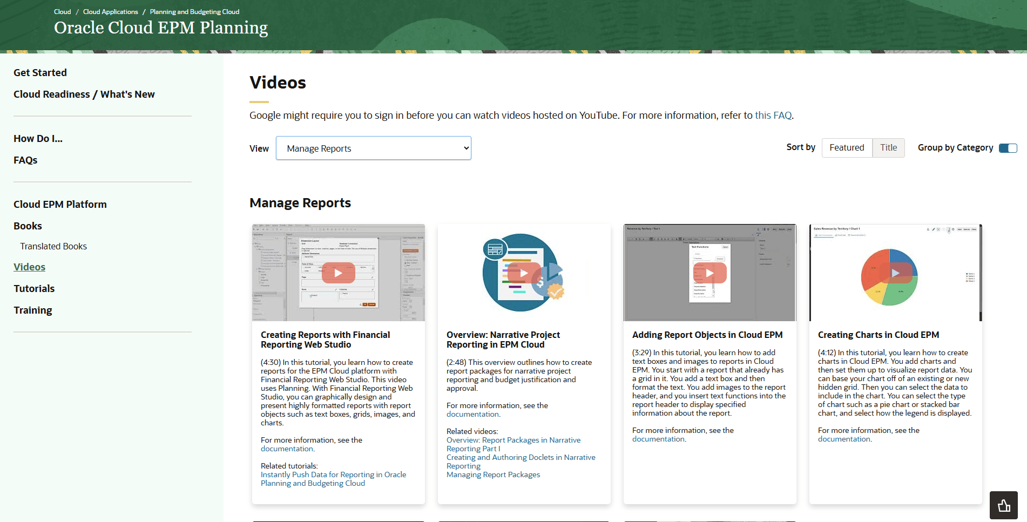
Task: Play the Creating Charts in Cloud EPM video
Action: pyautogui.click(x=895, y=273)
